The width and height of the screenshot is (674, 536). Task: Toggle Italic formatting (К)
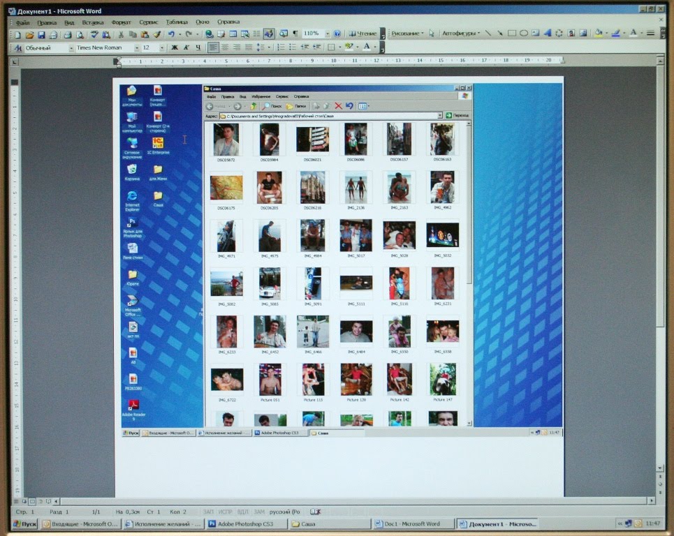(x=186, y=47)
